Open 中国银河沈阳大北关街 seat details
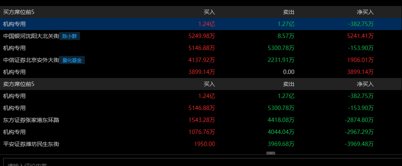 [x=31, y=36]
